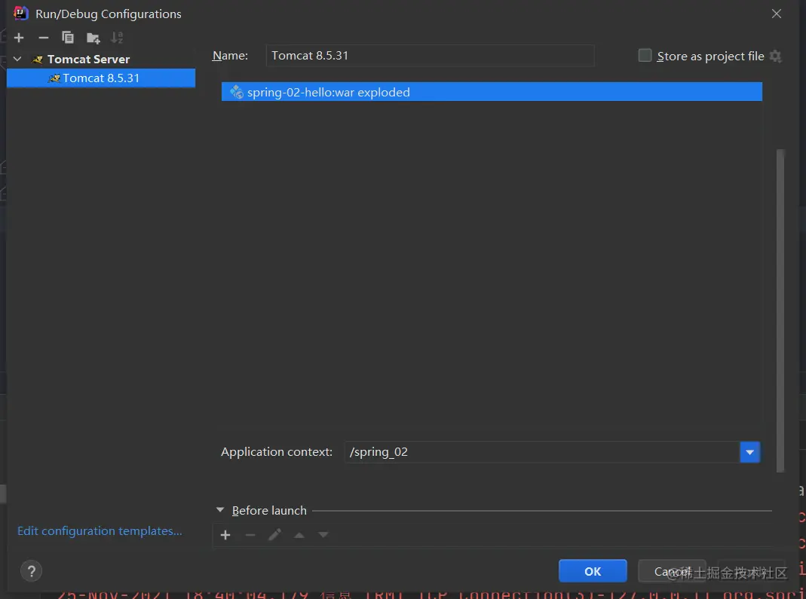
Task: Enable Store as project file checkbox
Action: (645, 56)
